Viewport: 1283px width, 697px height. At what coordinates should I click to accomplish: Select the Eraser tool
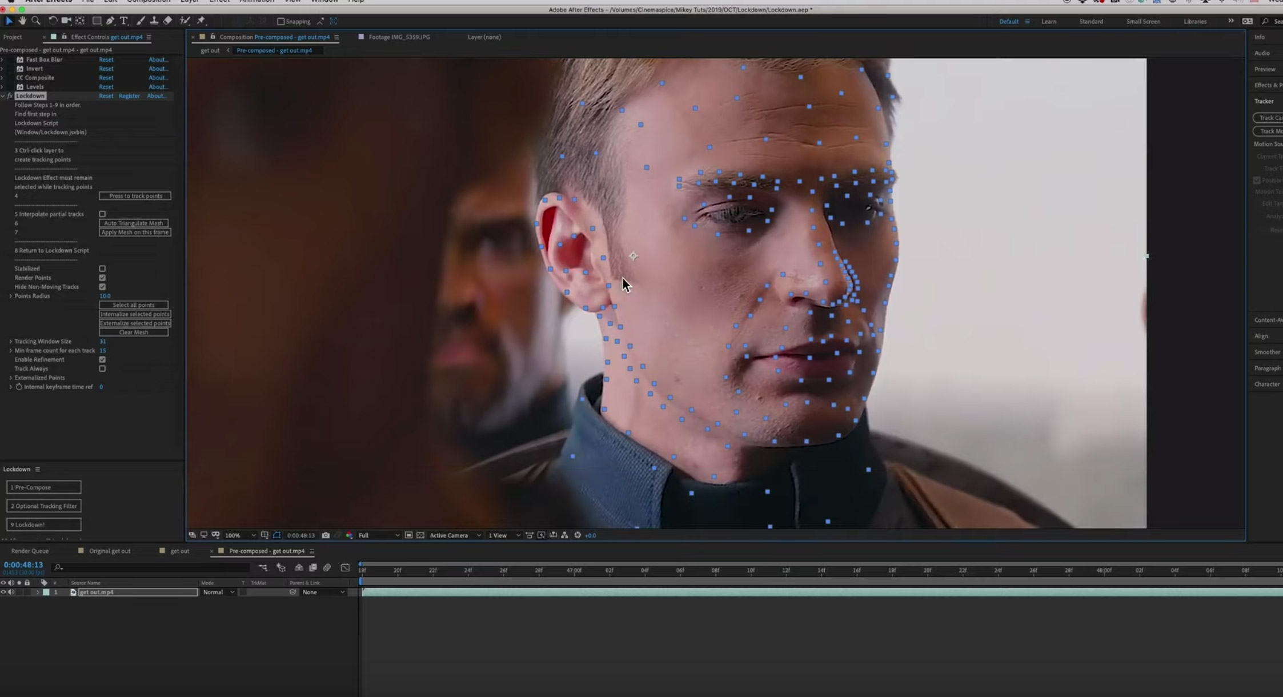pyautogui.click(x=167, y=21)
